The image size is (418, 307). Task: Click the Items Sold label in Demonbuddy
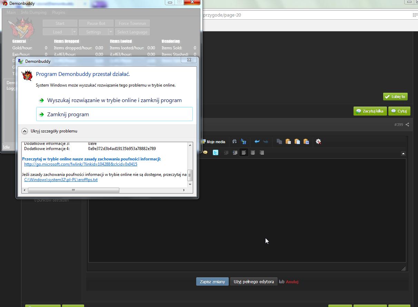coord(172,48)
